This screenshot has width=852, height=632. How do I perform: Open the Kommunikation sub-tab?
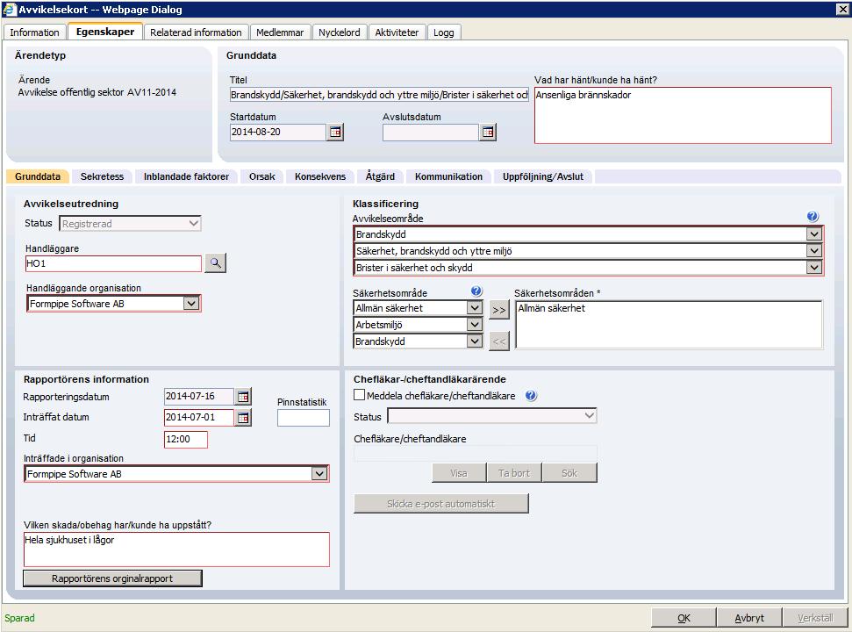coord(449,176)
